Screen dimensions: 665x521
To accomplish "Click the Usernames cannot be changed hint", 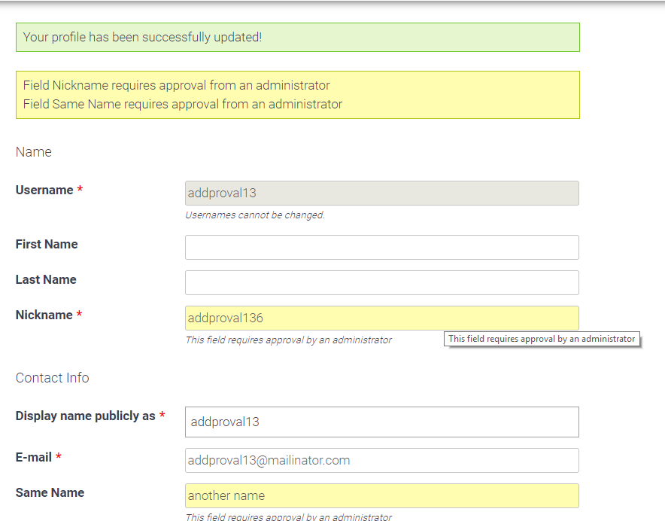I will [x=255, y=215].
